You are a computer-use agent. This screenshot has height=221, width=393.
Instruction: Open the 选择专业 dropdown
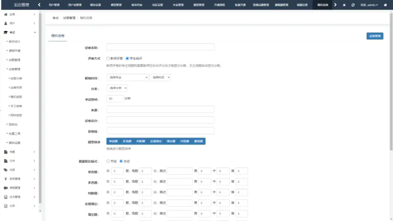click(127, 77)
